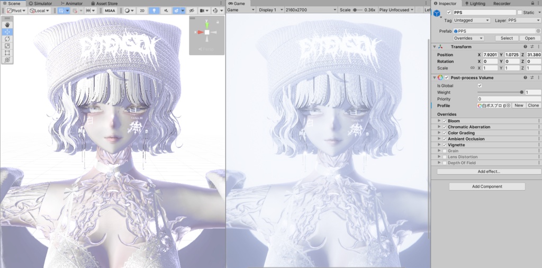Enable the Depth Of Field checkbox
Screen dimensions: 542x268
[445, 163]
